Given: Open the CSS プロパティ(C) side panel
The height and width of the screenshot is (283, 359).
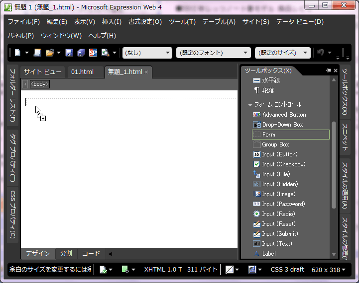Looking at the screenshot, I should (13, 214).
